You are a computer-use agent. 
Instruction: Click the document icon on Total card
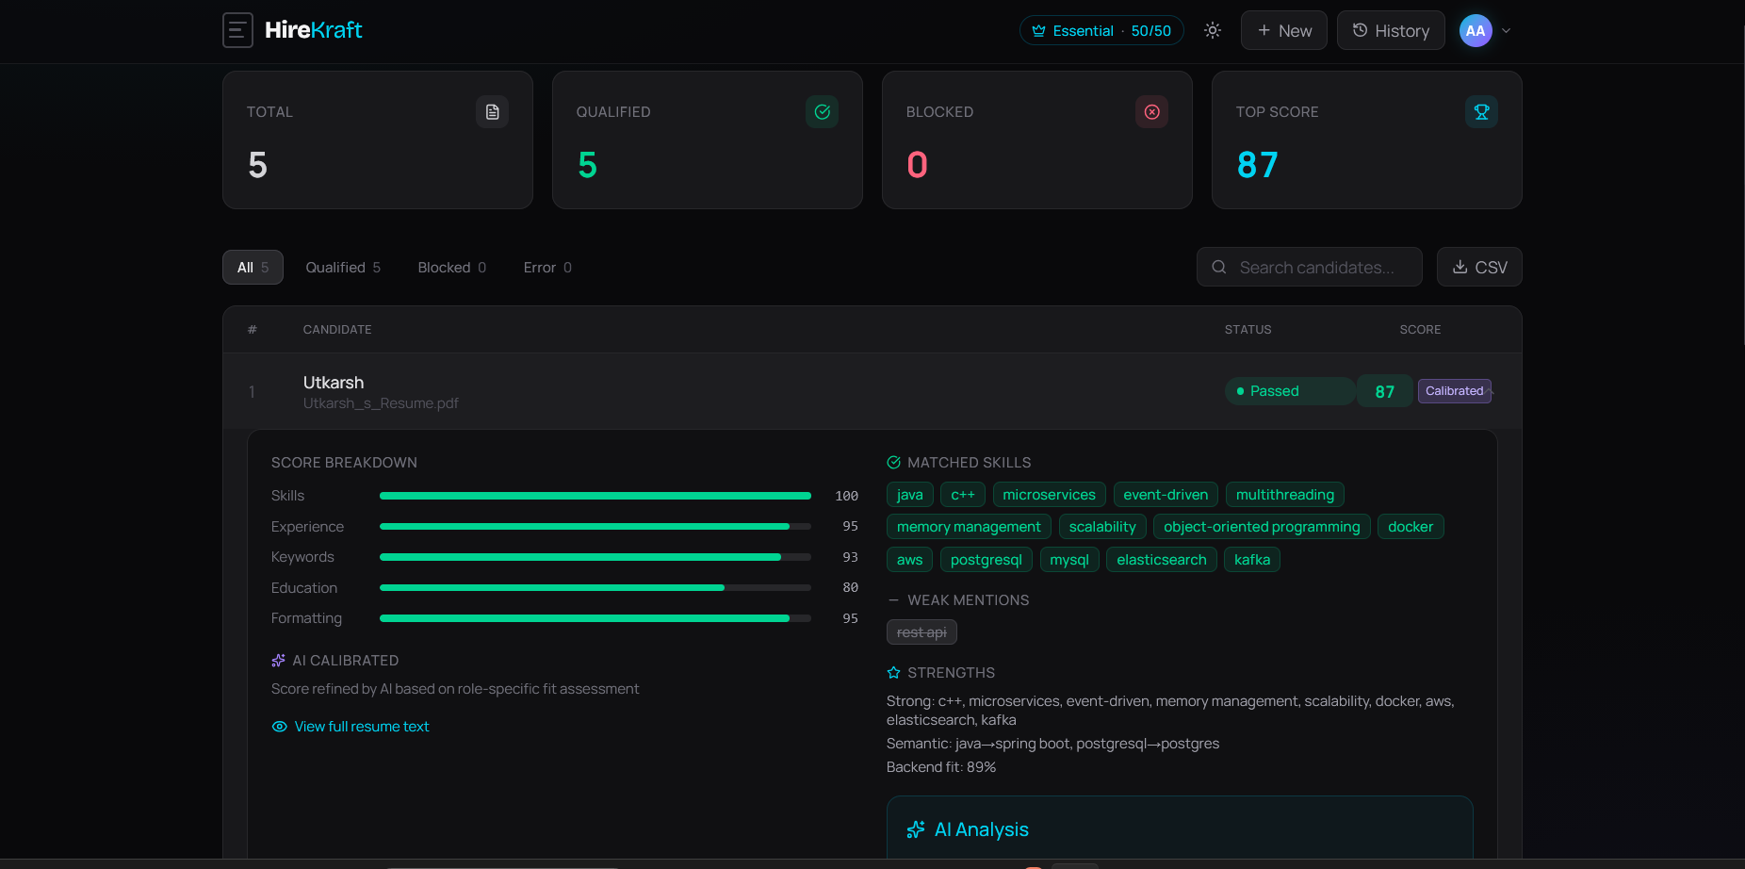(x=493, y=112)
